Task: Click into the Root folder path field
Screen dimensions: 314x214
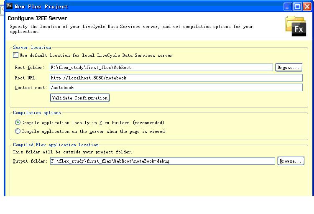Action: click(161, 67)
